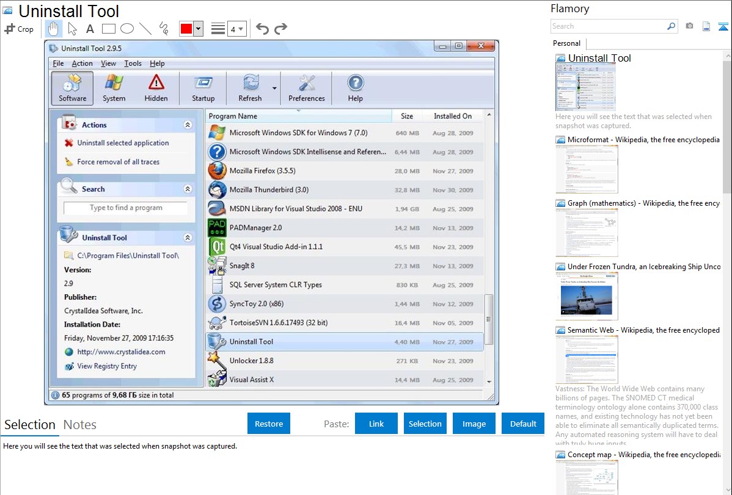Click the Restore button

(269, 424)
